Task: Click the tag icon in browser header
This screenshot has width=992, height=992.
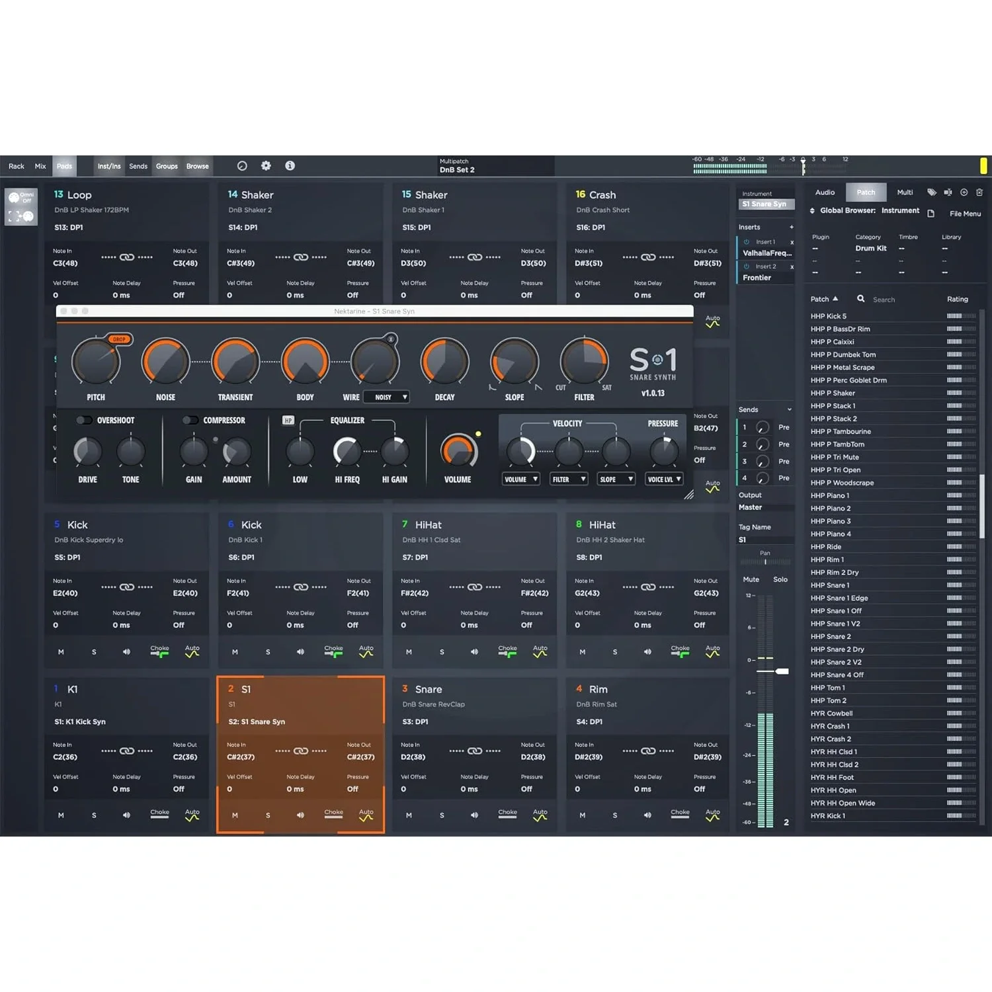Action: point(932,192)
